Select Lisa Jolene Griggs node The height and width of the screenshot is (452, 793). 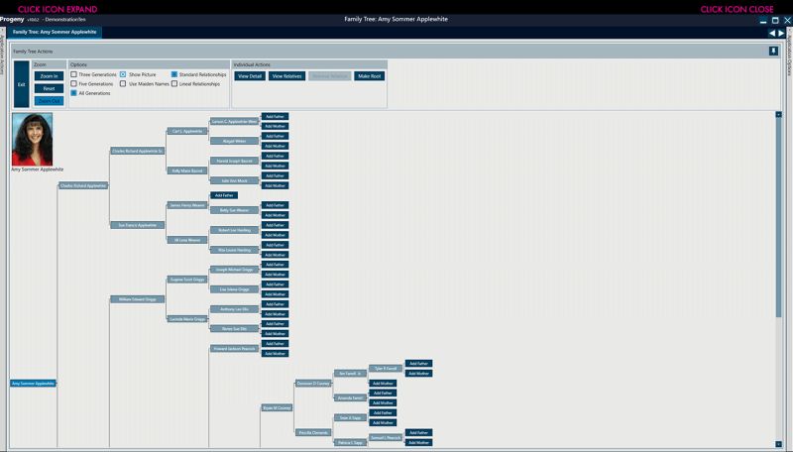click(234, 289)
